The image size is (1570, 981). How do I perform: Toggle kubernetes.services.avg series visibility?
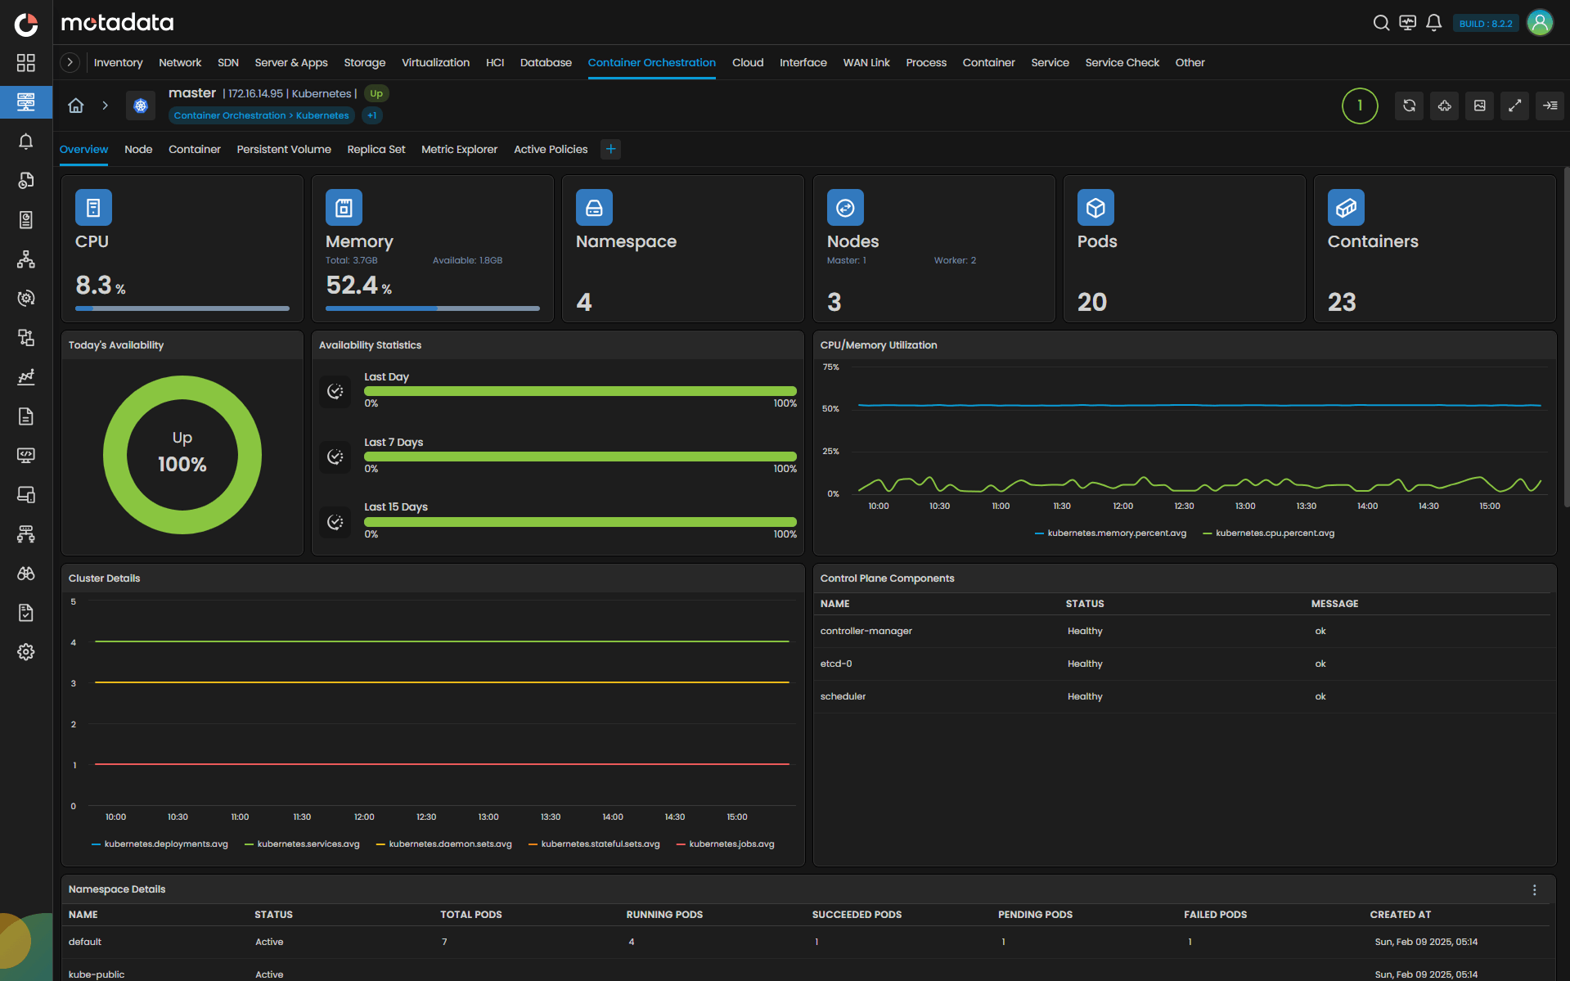coord(308,844)
